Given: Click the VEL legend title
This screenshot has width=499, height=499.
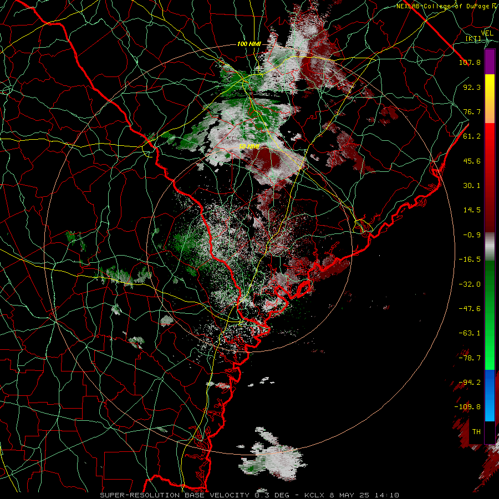Looking at the screenshot, I should click(x=487, y=33).
